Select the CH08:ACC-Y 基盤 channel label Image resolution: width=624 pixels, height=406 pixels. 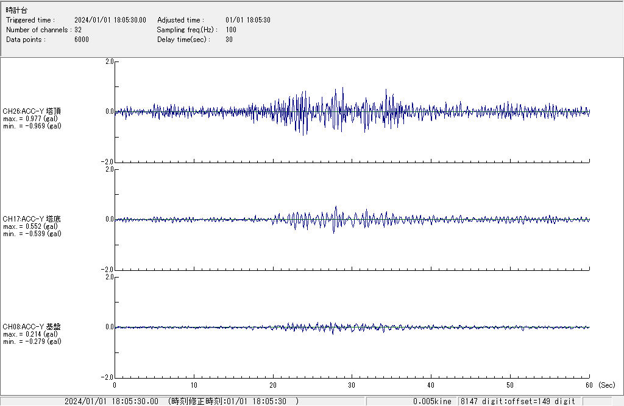[x=32, y=327]
